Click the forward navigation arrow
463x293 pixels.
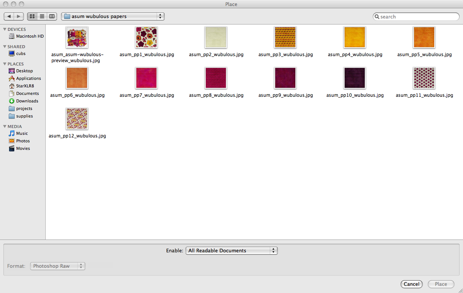[x=19, y=17]
